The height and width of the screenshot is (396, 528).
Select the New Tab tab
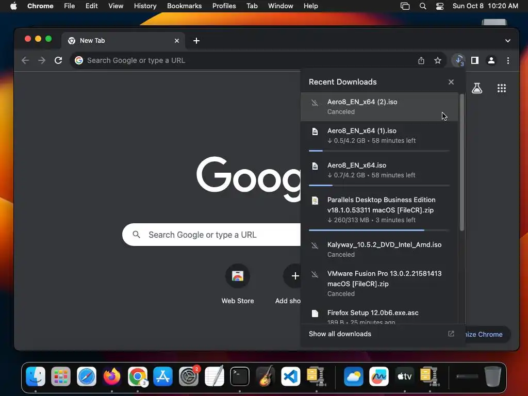[123, 41]
